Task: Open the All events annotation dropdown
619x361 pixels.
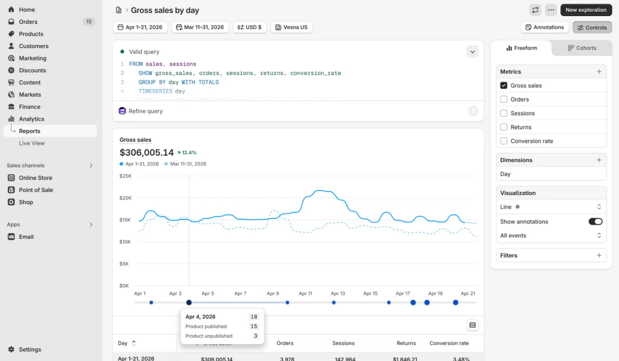Action: point(551,236)
